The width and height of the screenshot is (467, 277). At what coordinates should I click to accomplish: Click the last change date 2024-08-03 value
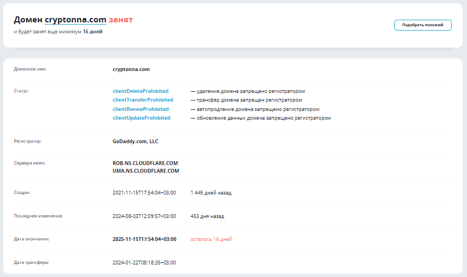click(144, 216)
